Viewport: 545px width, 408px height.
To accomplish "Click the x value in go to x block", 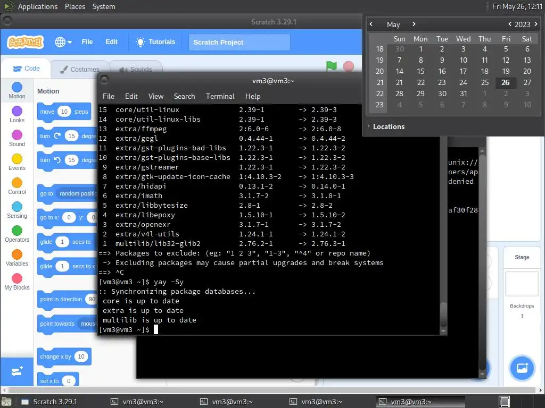I will (69, 217).
